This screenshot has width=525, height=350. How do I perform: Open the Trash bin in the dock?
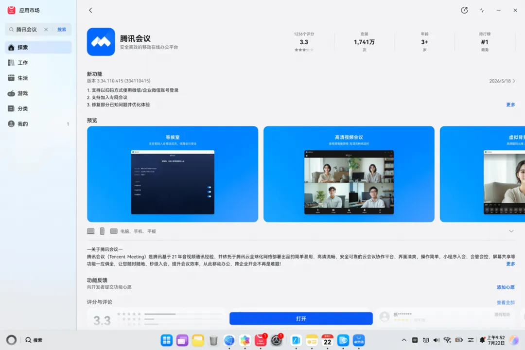pos(213,340)
